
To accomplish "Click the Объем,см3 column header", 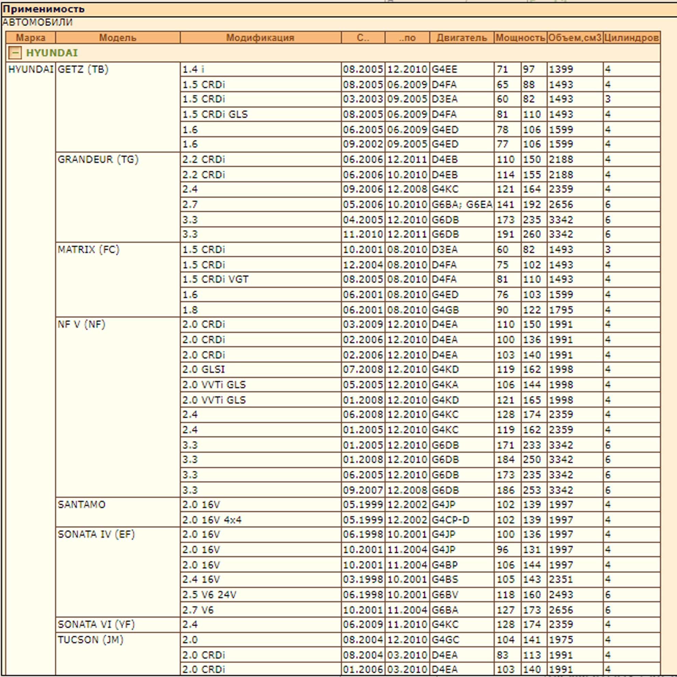I will (575, 38).
